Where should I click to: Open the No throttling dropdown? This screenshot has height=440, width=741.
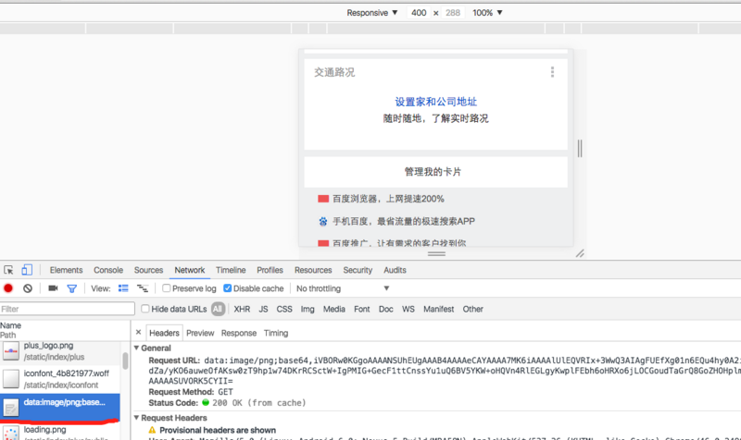343,288
